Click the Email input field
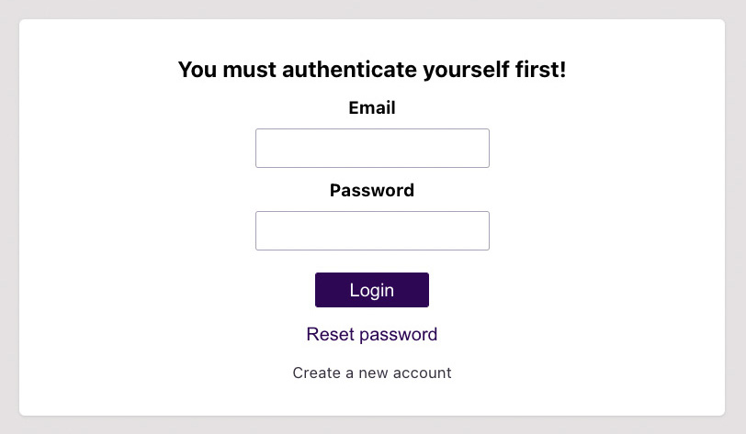 point(372,148)
